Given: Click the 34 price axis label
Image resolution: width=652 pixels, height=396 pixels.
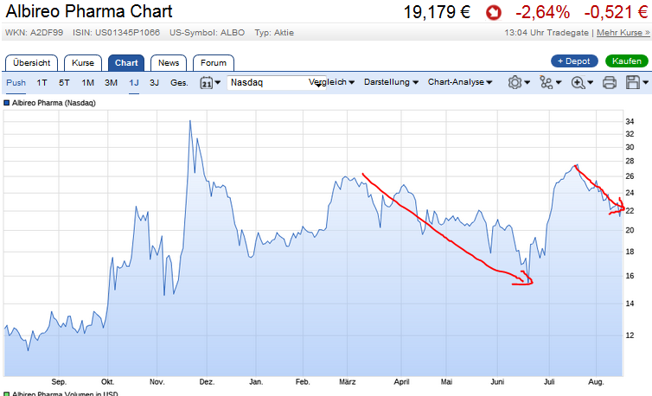Looking at the screenshot, I should [x=630, y=121].
